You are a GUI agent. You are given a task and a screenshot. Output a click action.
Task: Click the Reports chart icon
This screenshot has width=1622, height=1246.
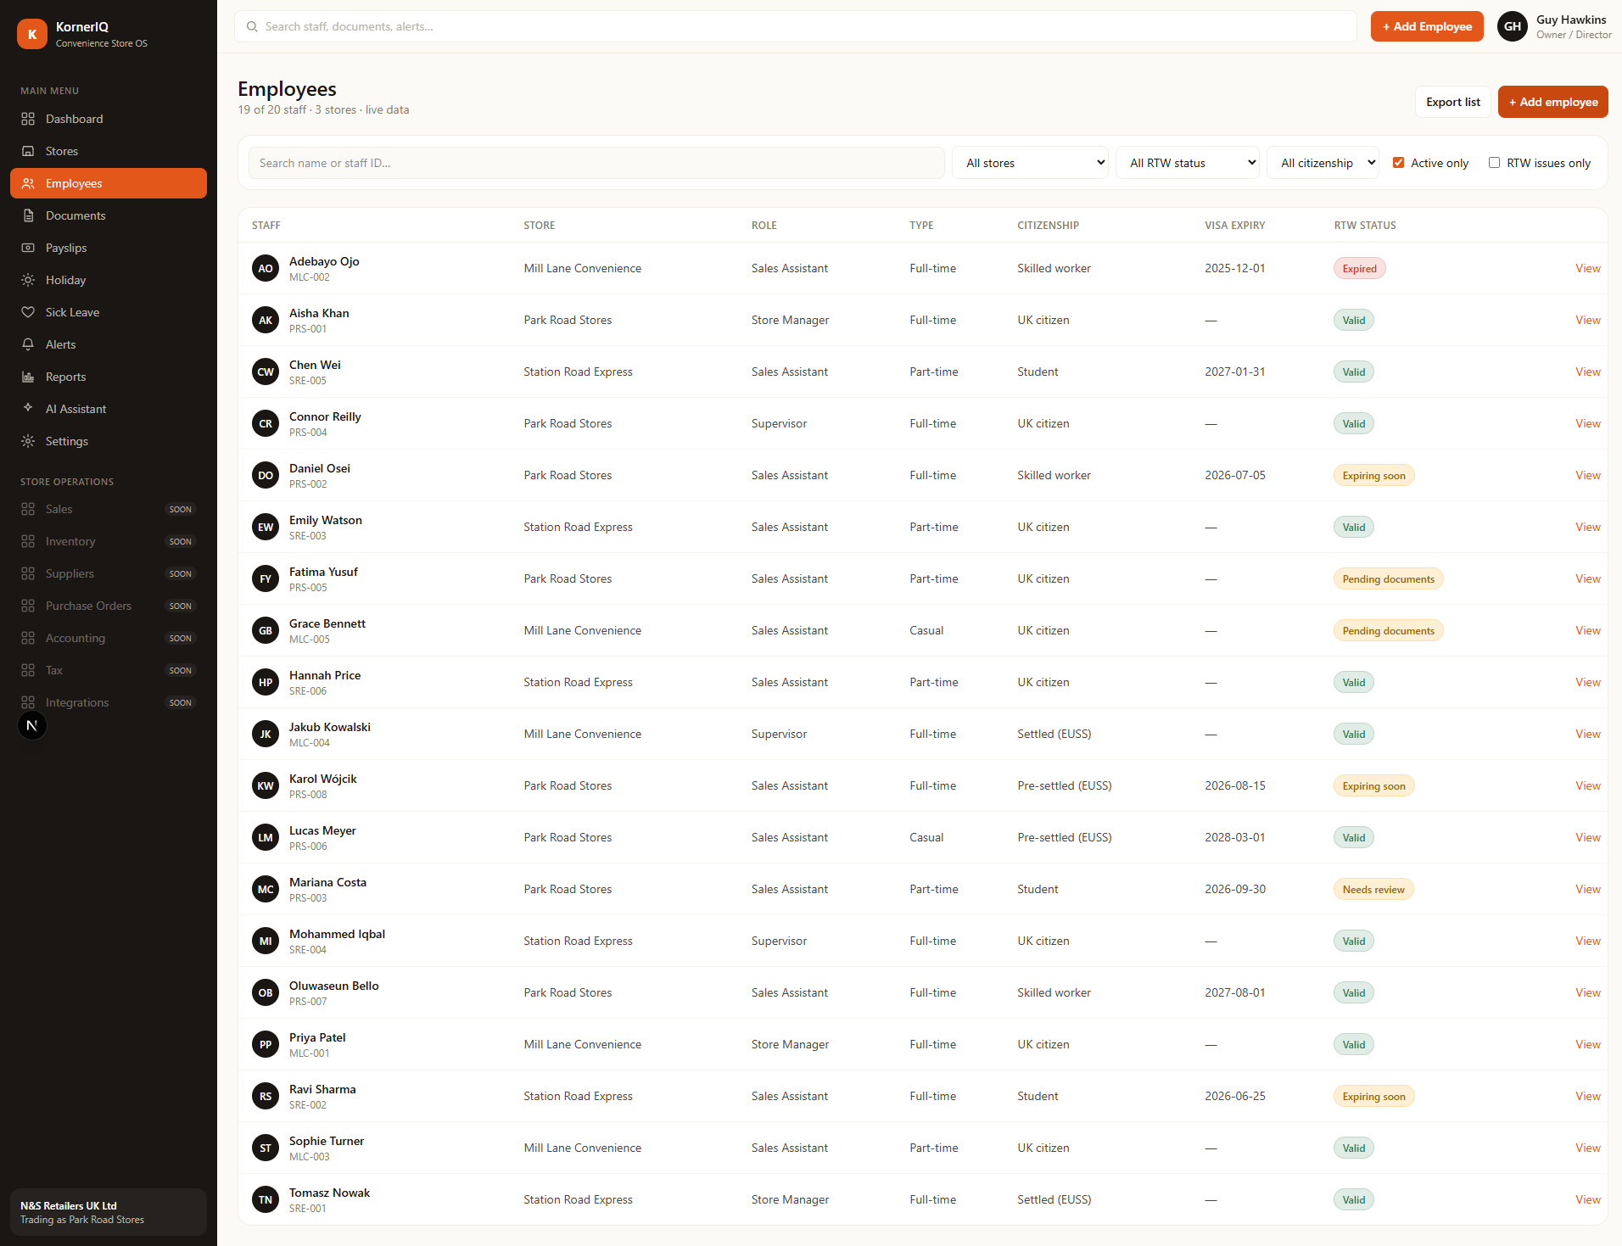(x=28, y=377)
